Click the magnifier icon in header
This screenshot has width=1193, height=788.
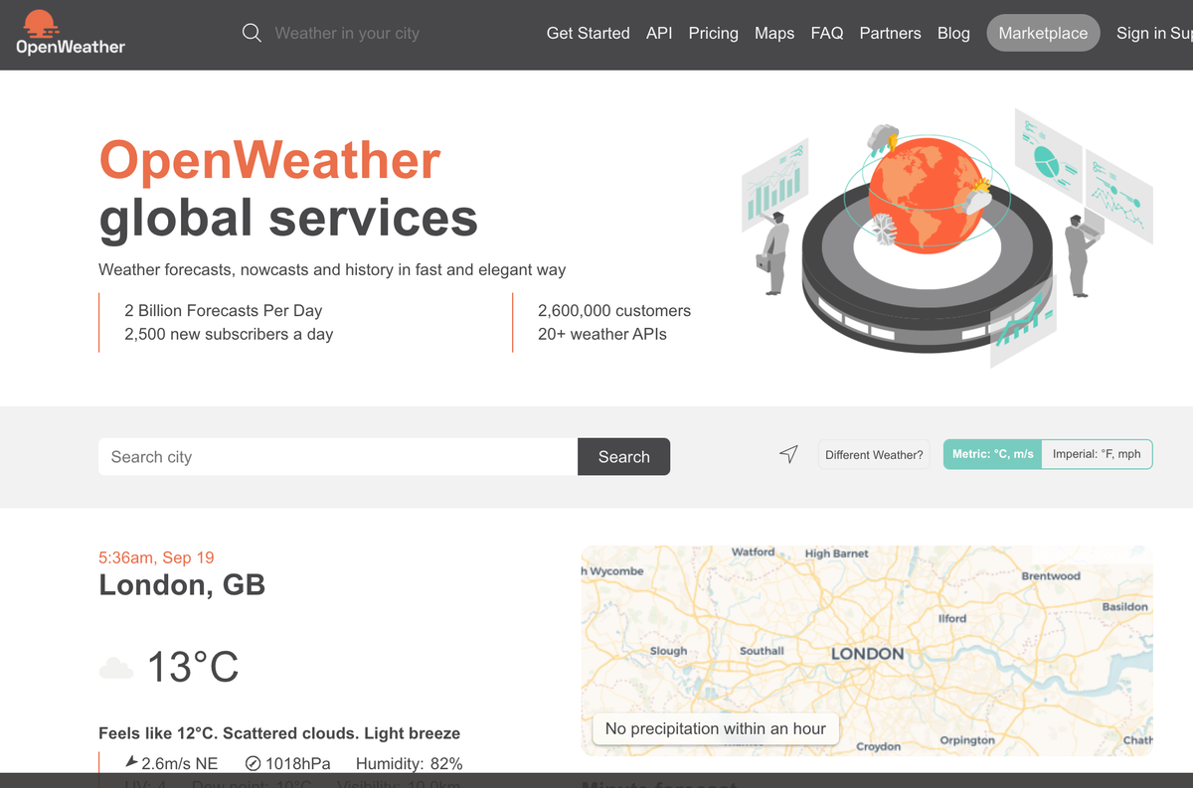(253, 33)
